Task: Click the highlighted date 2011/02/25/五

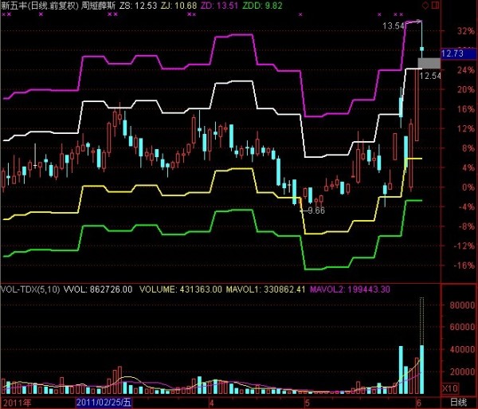Action: coord(104,403)
